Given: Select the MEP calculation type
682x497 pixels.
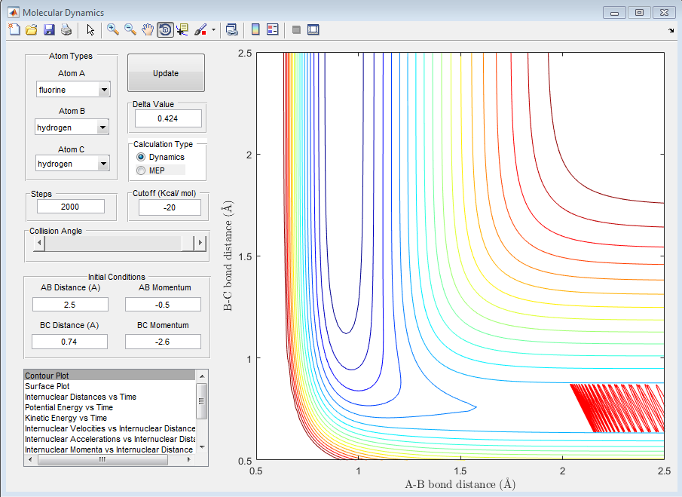Looking at the screenshot, I should 141,170.
